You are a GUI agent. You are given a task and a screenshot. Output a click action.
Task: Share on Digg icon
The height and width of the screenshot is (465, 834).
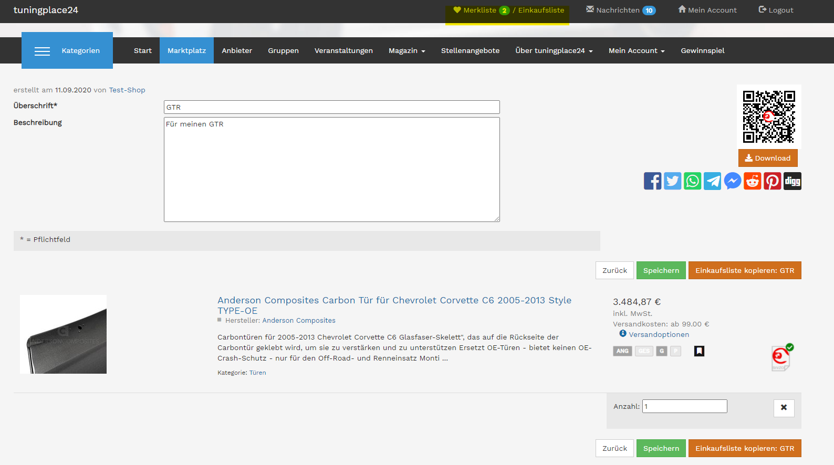[x=792, y=181]
